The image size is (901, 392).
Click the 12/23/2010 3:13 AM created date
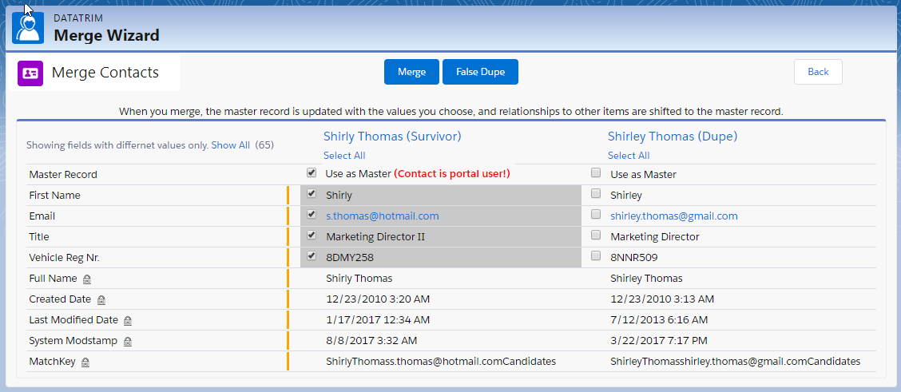pyautogui.click(x=662, y=299)
